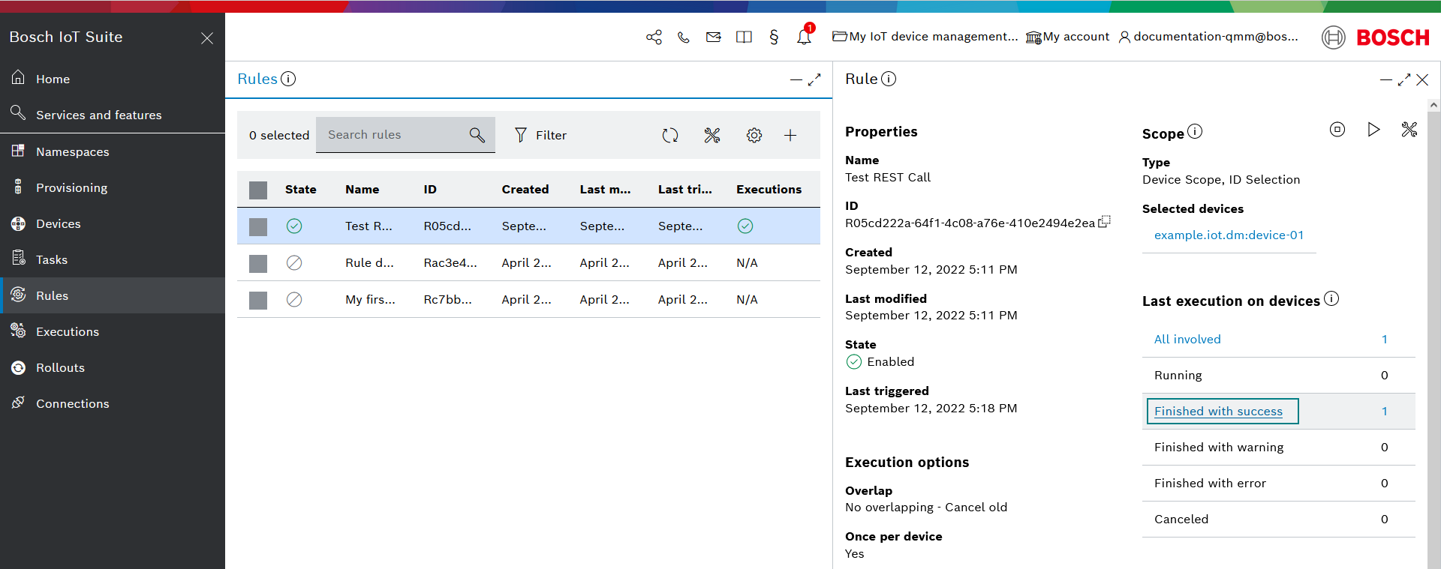Expand the Rule detail panel
1441x569 pixels.
click(x=1404, y=79)
